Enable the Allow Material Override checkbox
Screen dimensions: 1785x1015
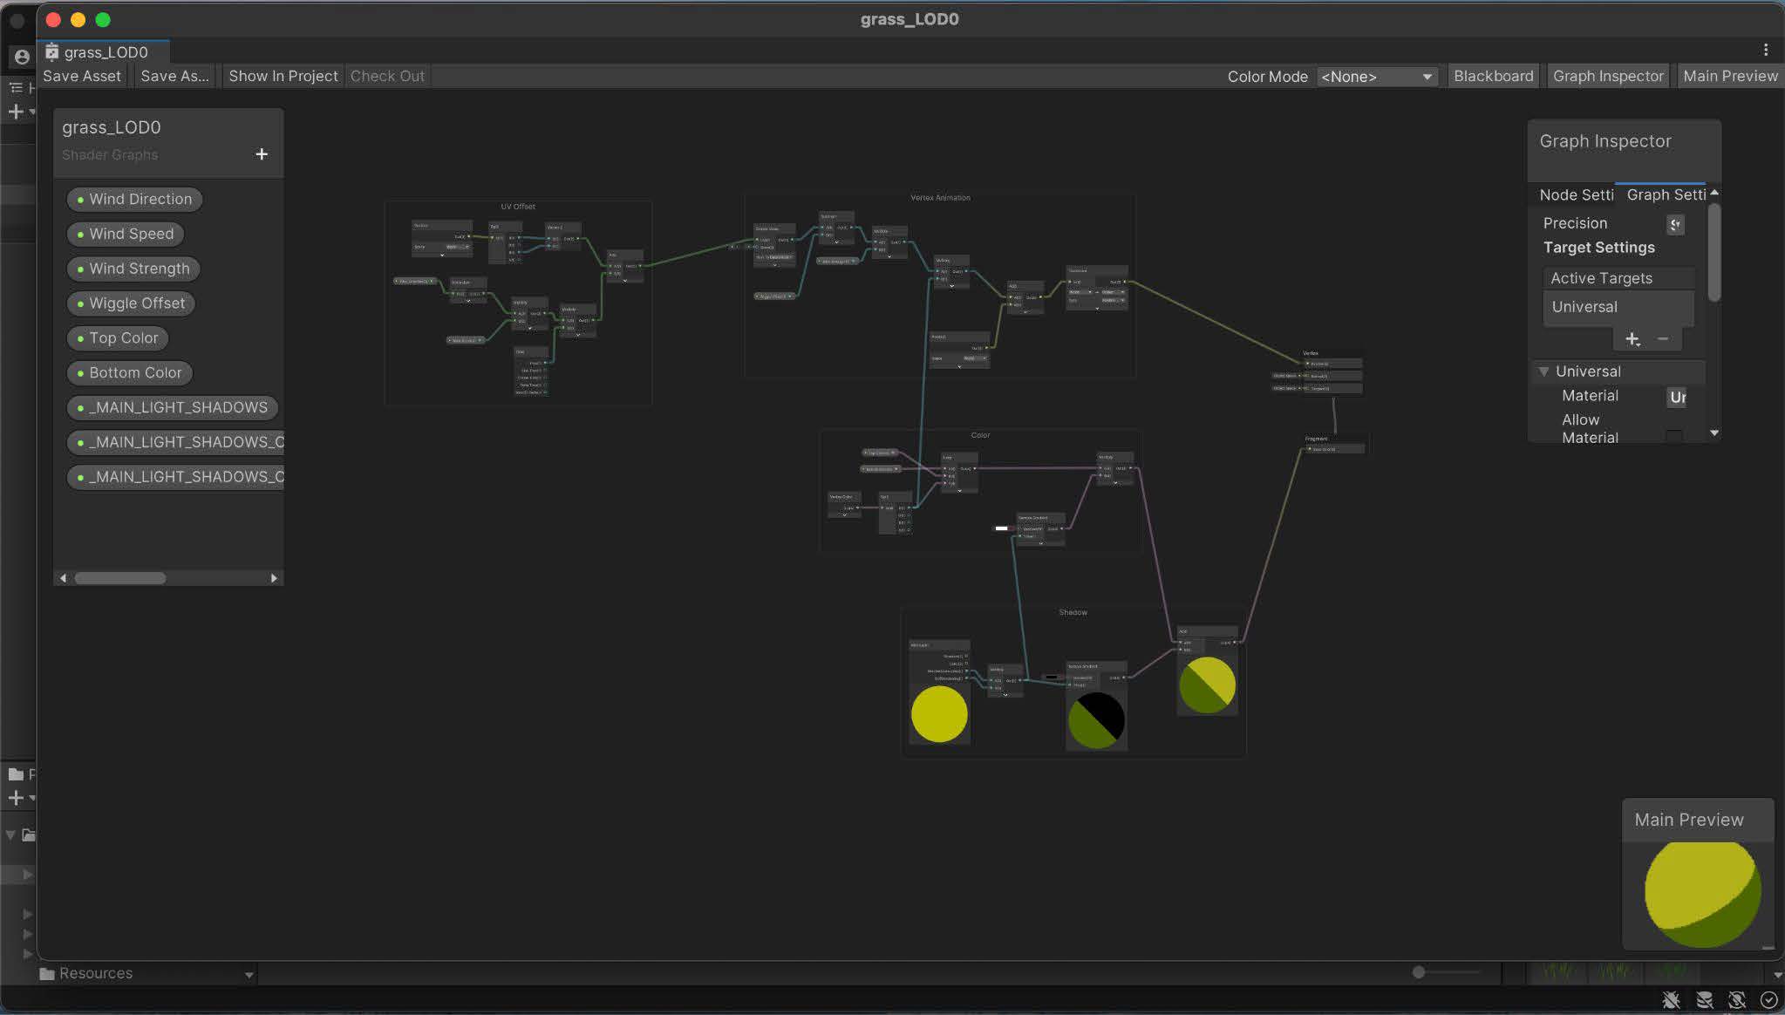click(1673, 435)
